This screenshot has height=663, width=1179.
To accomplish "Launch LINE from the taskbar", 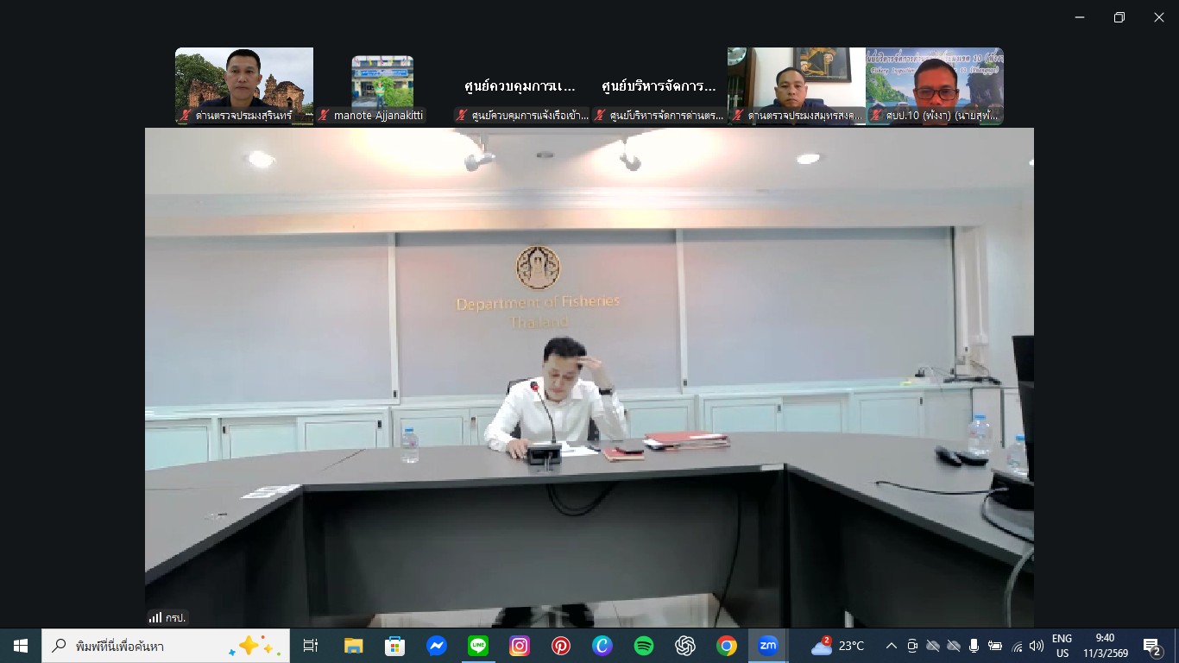I will coord(478,645).
